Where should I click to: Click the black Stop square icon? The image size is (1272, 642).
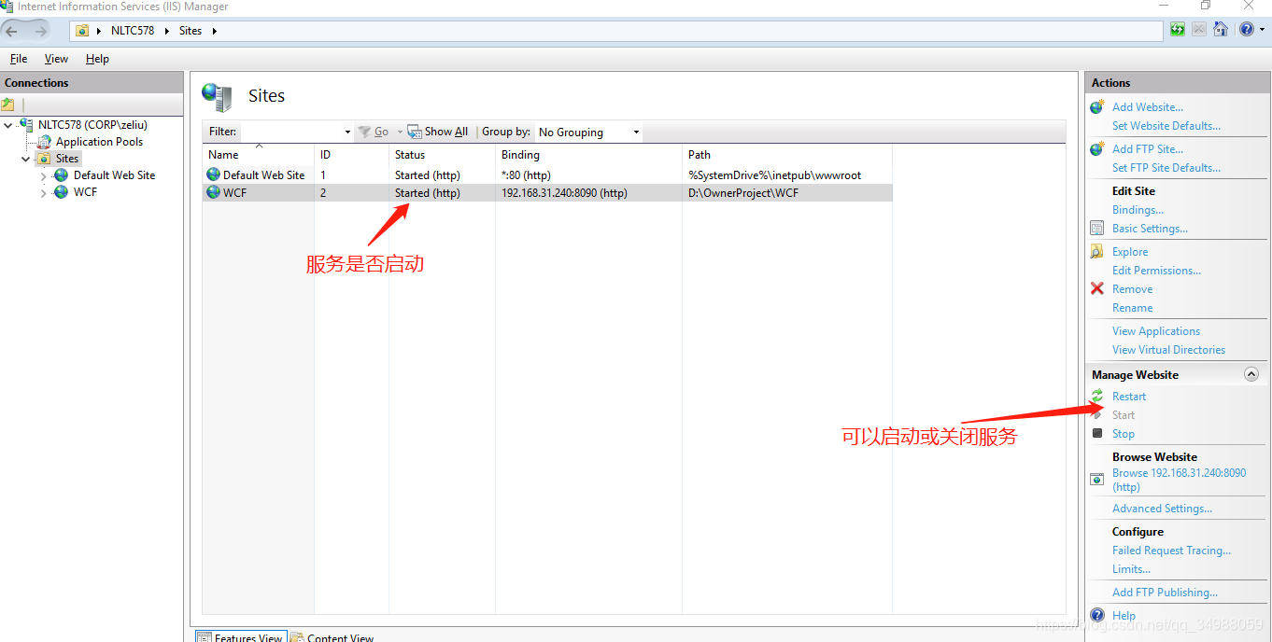coord(1097,433)
